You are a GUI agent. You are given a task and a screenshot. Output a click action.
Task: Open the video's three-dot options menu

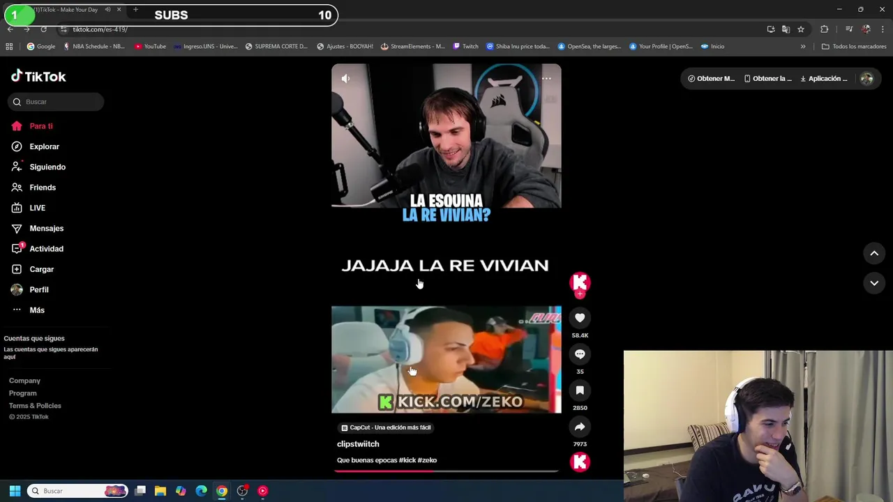click(546, 79)
